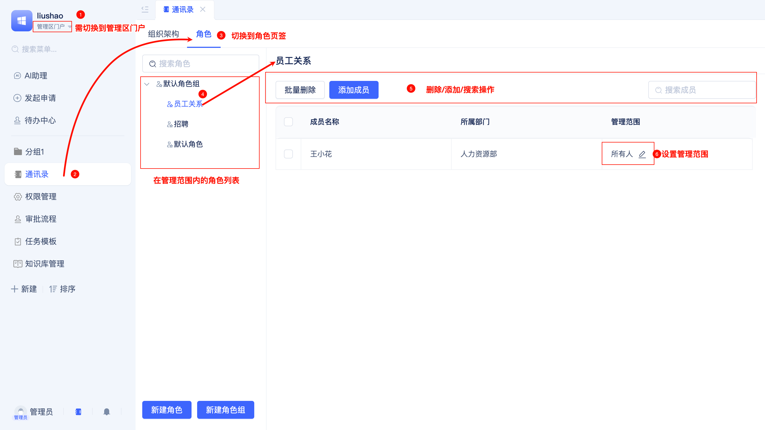This screenshot has width=765, height=430.
Task: Select the 默认角色 role
Action: click(x=185, y=144)
